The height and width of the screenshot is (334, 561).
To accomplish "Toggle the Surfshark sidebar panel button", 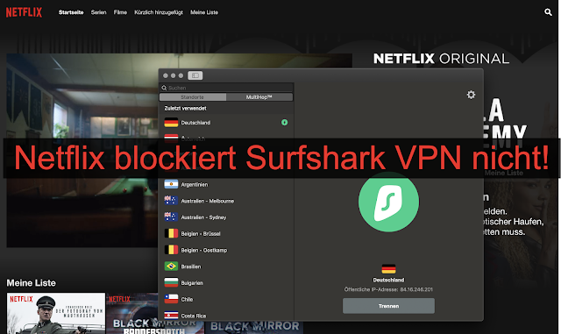I will [195, 75].
